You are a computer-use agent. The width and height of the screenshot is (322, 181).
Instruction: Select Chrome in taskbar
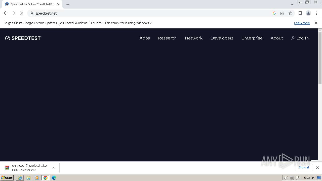pyautogui.click(x=46, y=178)
